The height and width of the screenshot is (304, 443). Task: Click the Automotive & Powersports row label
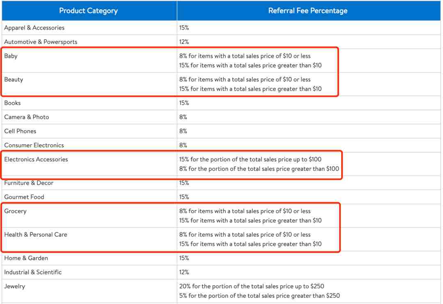coord(41,42)
